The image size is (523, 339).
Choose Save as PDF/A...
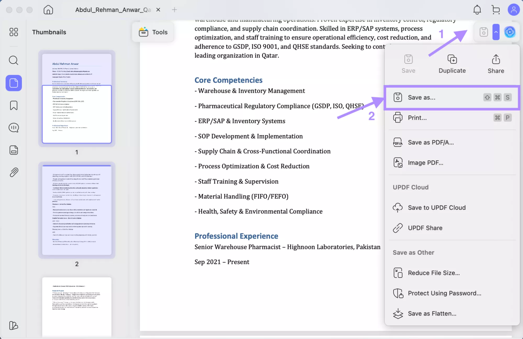click(x=452, y=142)
